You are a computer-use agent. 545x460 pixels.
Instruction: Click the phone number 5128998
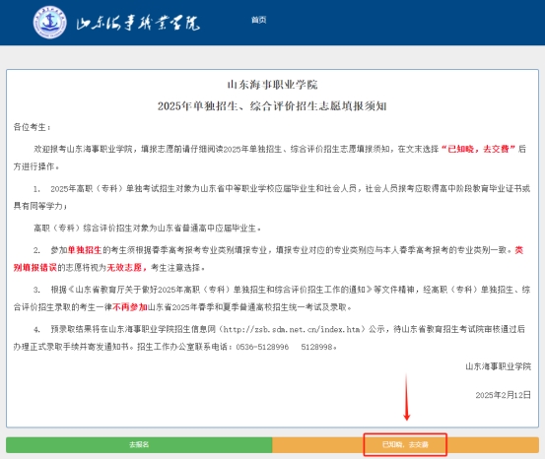[x=317, y=347]
